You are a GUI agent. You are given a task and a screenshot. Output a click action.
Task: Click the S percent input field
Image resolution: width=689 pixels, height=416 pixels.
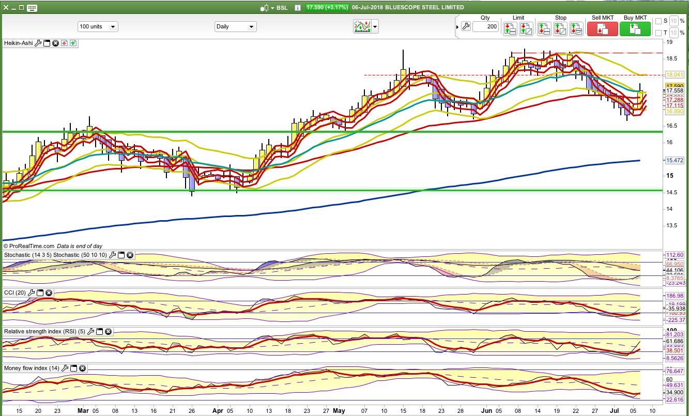tap(673, 21)
